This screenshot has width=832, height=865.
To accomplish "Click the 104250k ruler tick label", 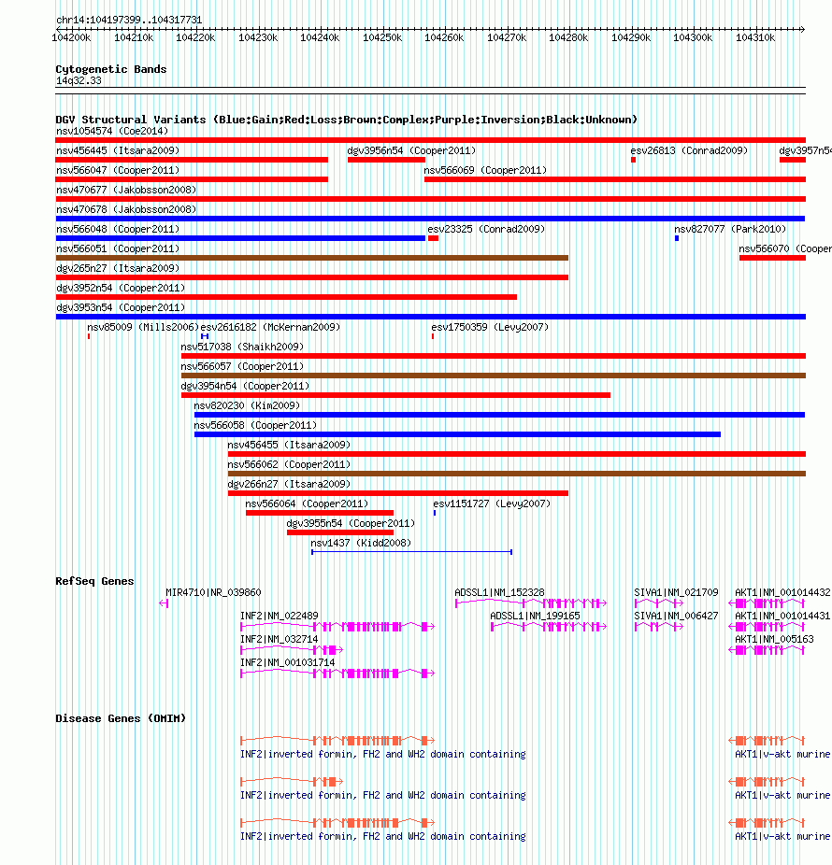I will pyautogui.click(x=382, y=38).
